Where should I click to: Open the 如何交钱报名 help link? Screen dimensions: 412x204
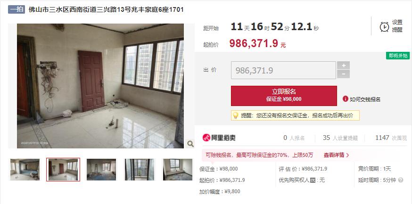coord(365,99)
